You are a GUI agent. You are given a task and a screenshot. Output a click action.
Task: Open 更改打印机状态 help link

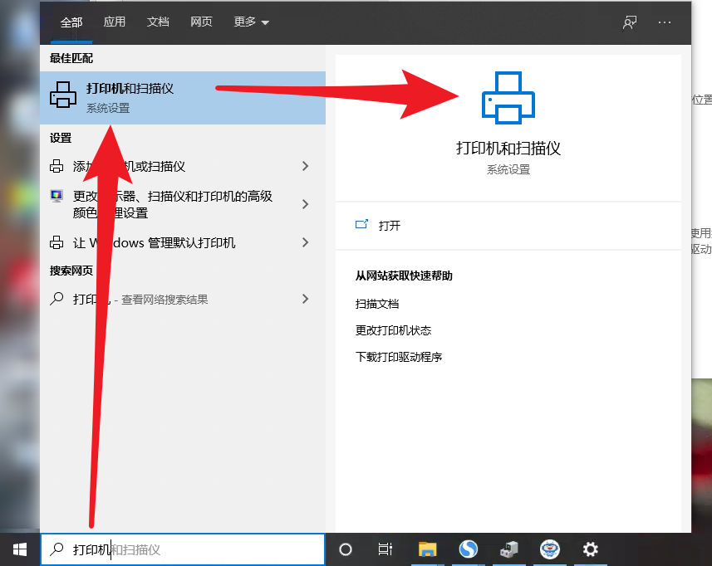tap(393, 330)
